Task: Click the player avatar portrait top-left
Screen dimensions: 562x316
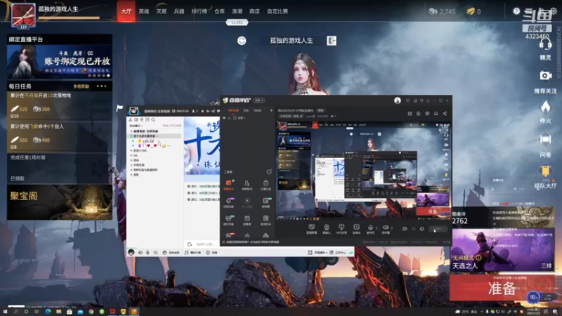Action: click(x=23, y=15)
